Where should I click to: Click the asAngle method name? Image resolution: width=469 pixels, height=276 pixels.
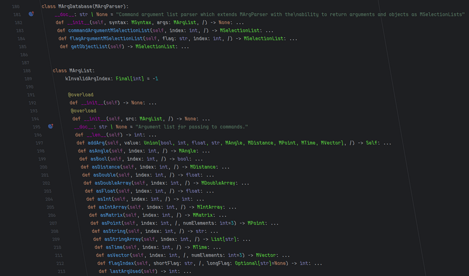pyautogui.click(x=99, y=151)
